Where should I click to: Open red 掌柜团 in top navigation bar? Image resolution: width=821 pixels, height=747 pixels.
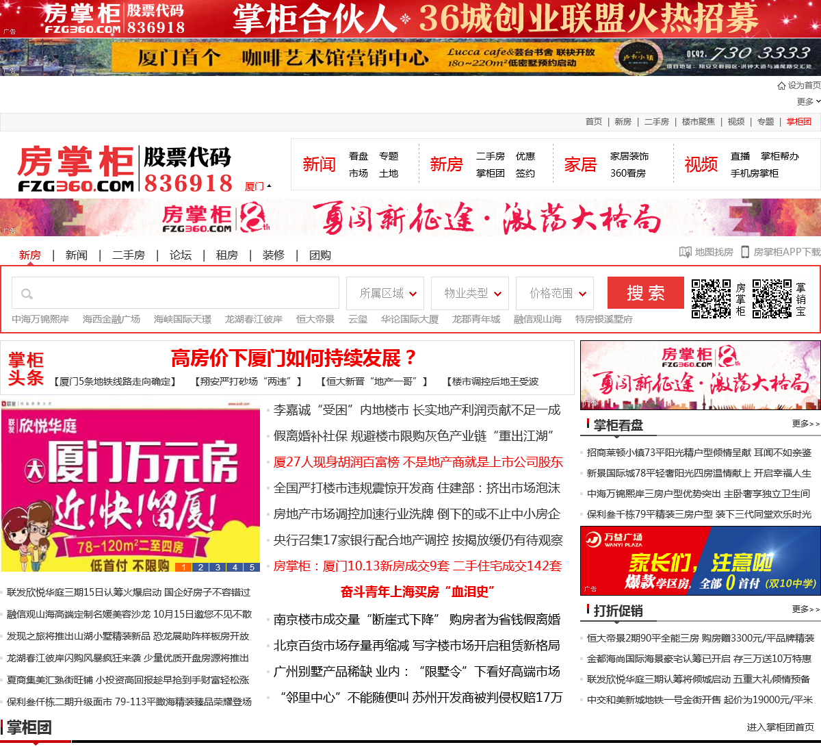coord(799,122)
